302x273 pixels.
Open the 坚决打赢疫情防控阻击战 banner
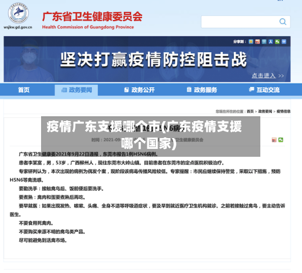pyautogui.click(x=153, y=59)
